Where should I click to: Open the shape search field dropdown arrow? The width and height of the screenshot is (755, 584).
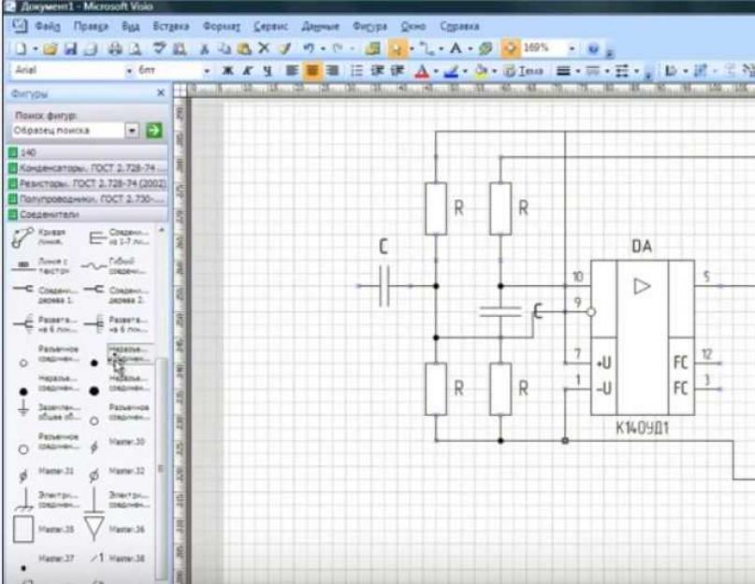[x=132, y=131]
